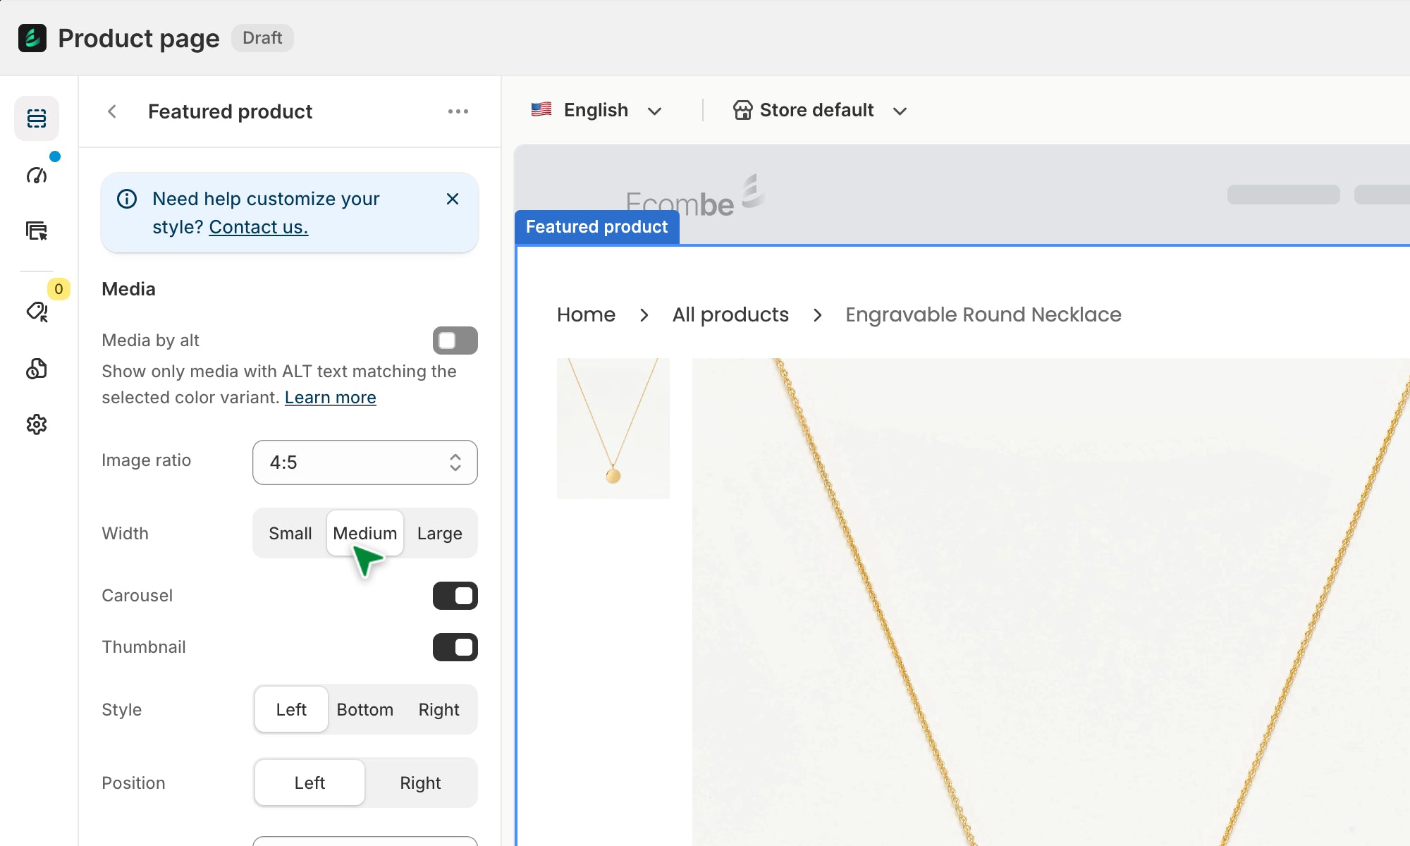The width and height of the screenshot is (1410, 846).
Task: Click the Contact us link
Action: click(258, 227)
